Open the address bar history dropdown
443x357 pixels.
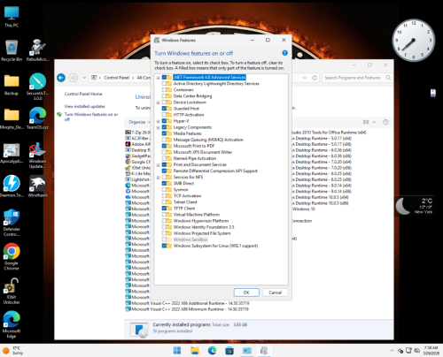(x=305, y=78)
